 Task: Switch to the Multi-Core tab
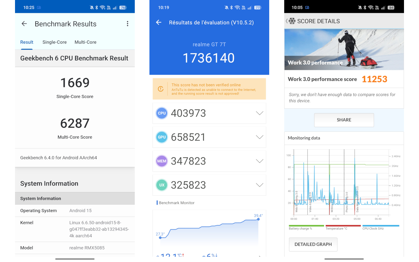[x=86, y=42]
